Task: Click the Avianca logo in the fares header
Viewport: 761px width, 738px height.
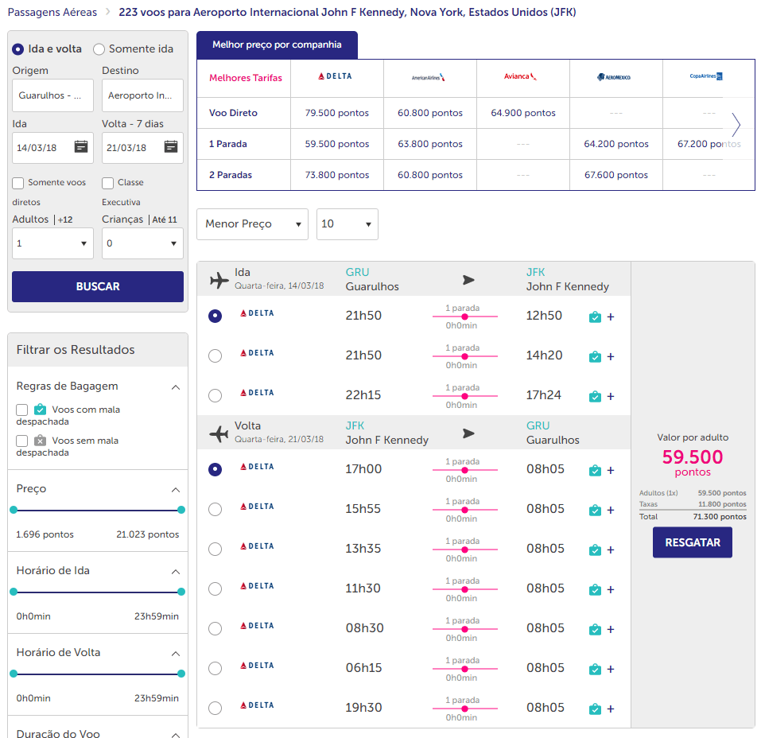Action: coord(520,76)
